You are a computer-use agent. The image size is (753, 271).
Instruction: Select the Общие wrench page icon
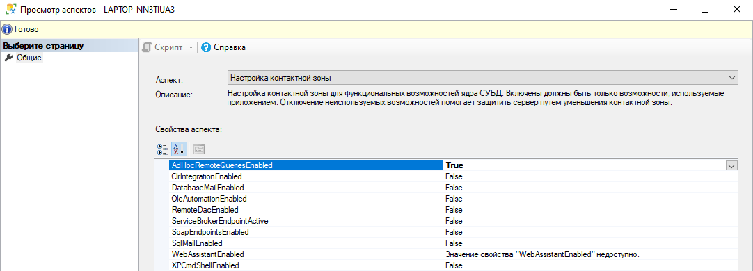(8, 58)
